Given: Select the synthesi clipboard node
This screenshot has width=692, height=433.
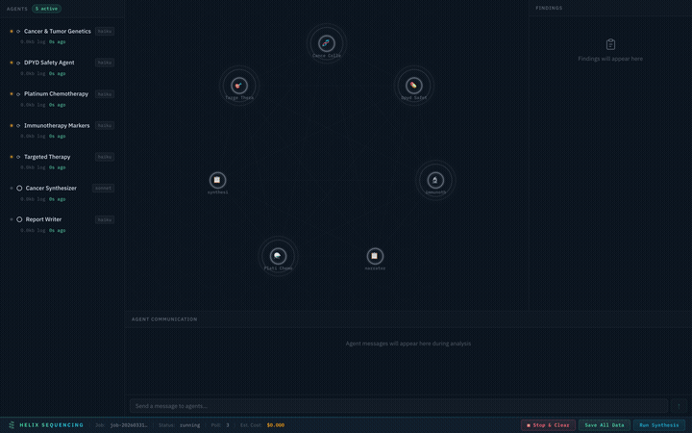Looking at the screenshot, I should (217, 180).
